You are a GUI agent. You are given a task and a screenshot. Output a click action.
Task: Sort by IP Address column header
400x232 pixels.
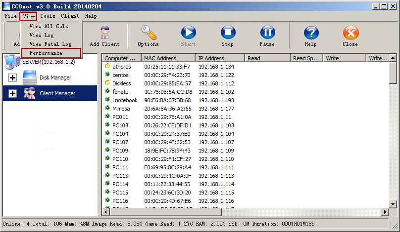[220, 58]
